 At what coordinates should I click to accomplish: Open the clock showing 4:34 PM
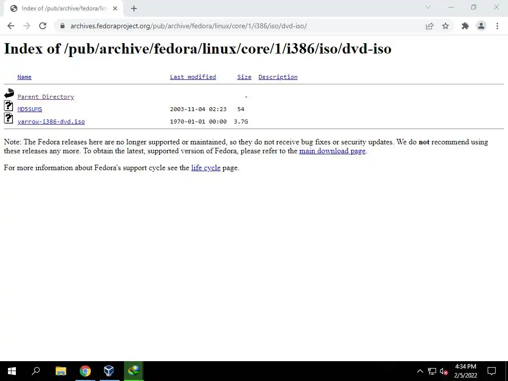465,371
